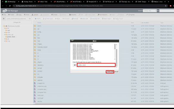Click the Go button beside the path field
This screenshot has height=109, width=174.
click(x=30, y=19)
